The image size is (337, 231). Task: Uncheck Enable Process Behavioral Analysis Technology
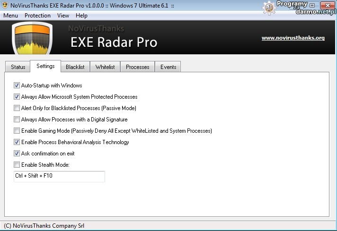[x=17, y=142]
